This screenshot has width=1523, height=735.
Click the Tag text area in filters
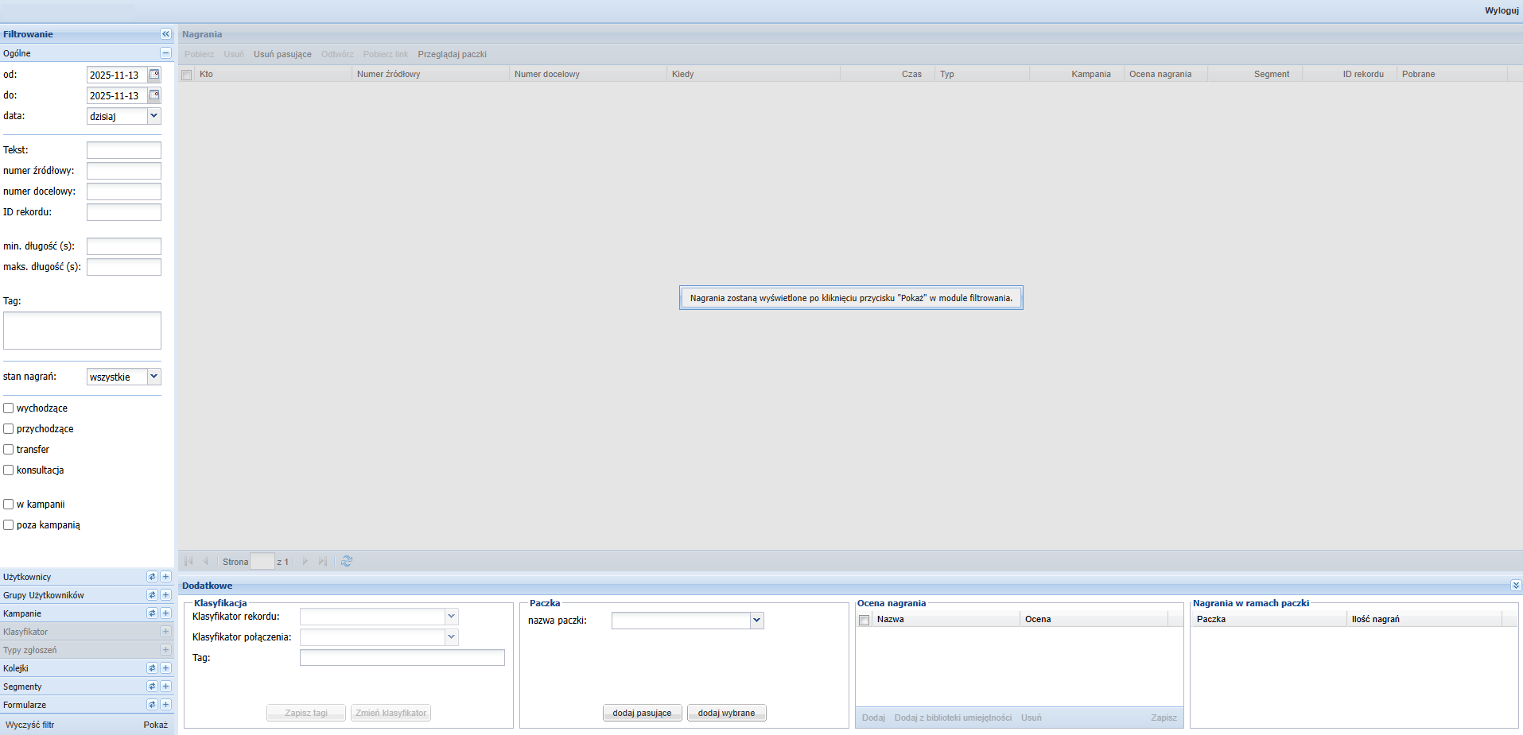coord(82,331)
